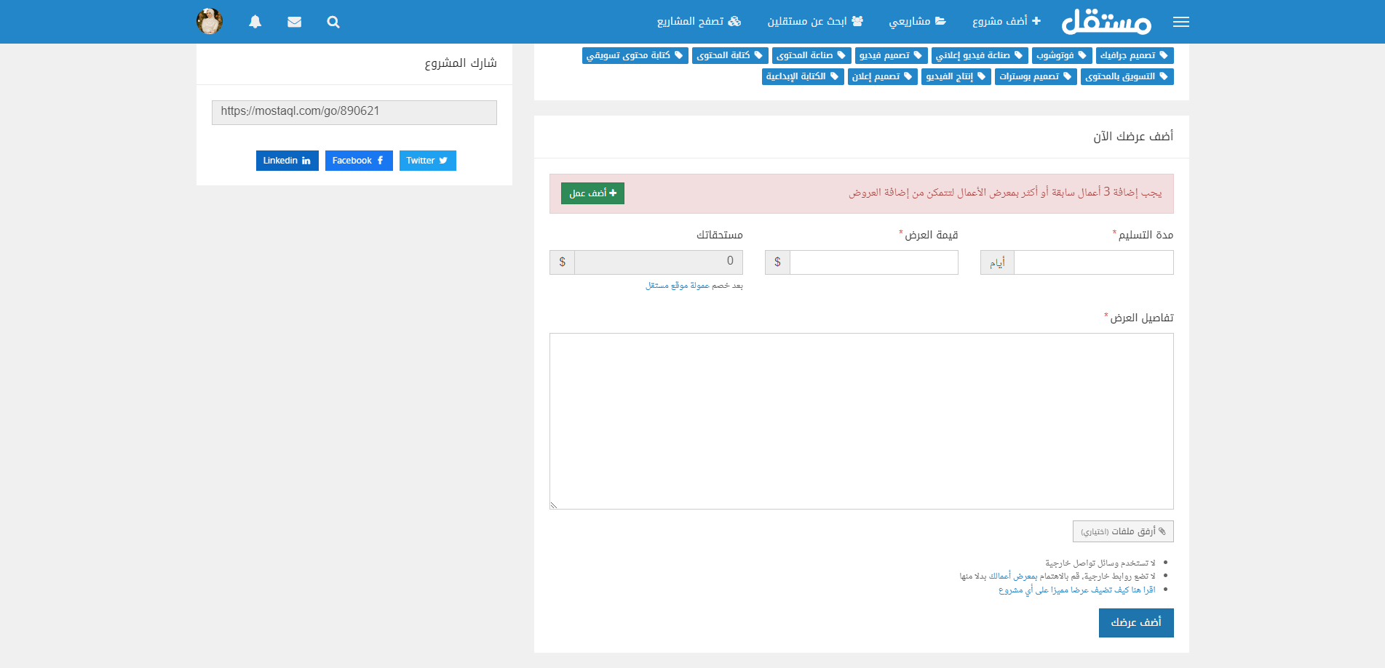The image size is (1385, 668).
Task: Select the التسويق بالمحتوى tag
Action: 1127,76
